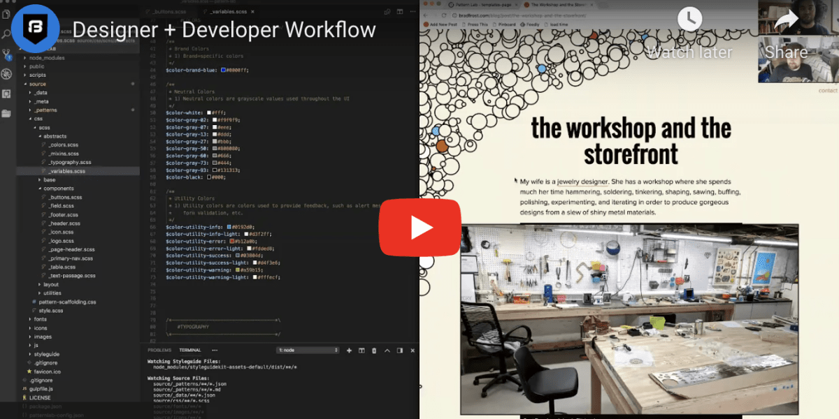839x419 pixels.
Task: Select _variables.scss in the explorer tree
Action: point(67,171)
